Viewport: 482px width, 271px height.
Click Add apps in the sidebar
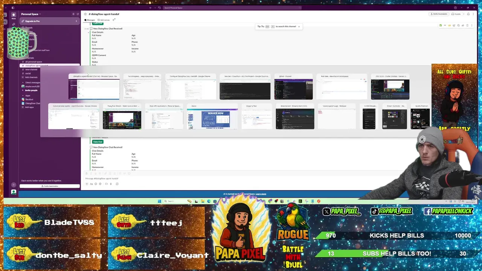pos(29,107)
